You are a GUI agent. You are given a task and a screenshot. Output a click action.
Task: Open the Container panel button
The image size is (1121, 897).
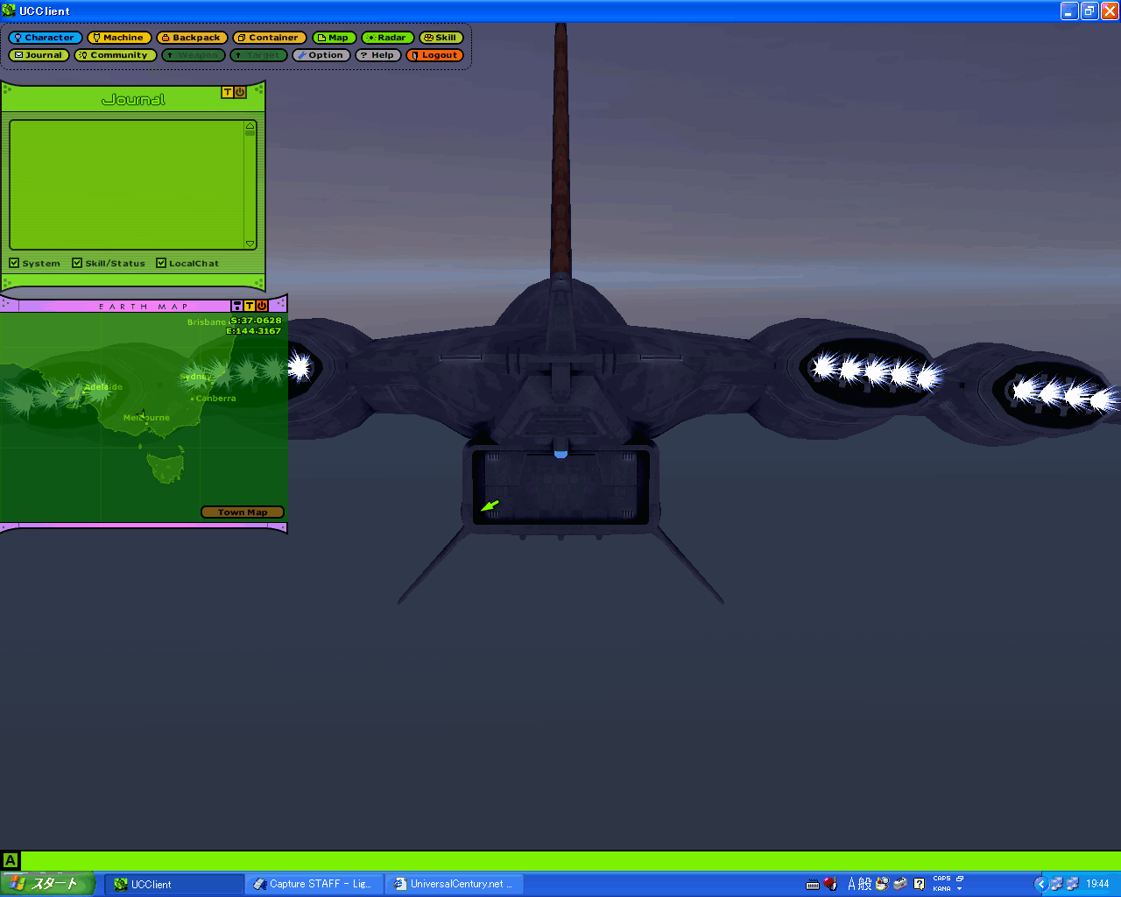pyautogui.click(x=269, y=38)
